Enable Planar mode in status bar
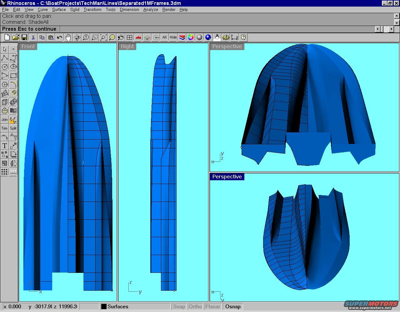Screen dimensions: 400x312 pos(213,307)
